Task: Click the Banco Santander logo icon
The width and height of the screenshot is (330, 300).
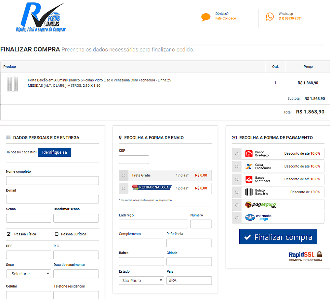Action: [x=249, y=179]
